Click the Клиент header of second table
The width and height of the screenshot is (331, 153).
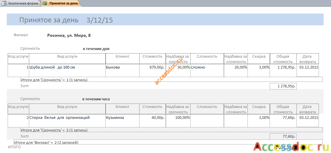tap(122, 109)
